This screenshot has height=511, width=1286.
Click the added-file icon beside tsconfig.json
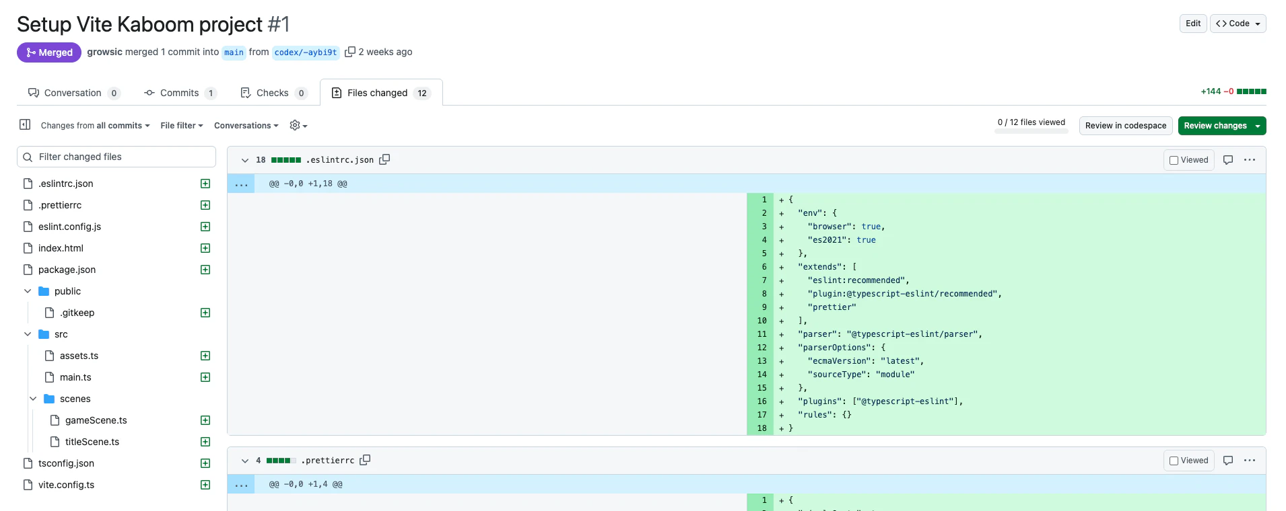pyautogui.click(x=205, y=463)
